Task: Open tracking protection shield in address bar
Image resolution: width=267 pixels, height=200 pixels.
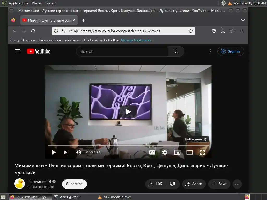Action: click(56, 31)
